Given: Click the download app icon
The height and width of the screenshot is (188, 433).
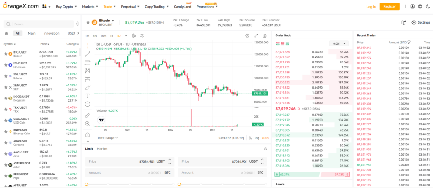Looking at the screenshot, I should [x=413, y=7].
